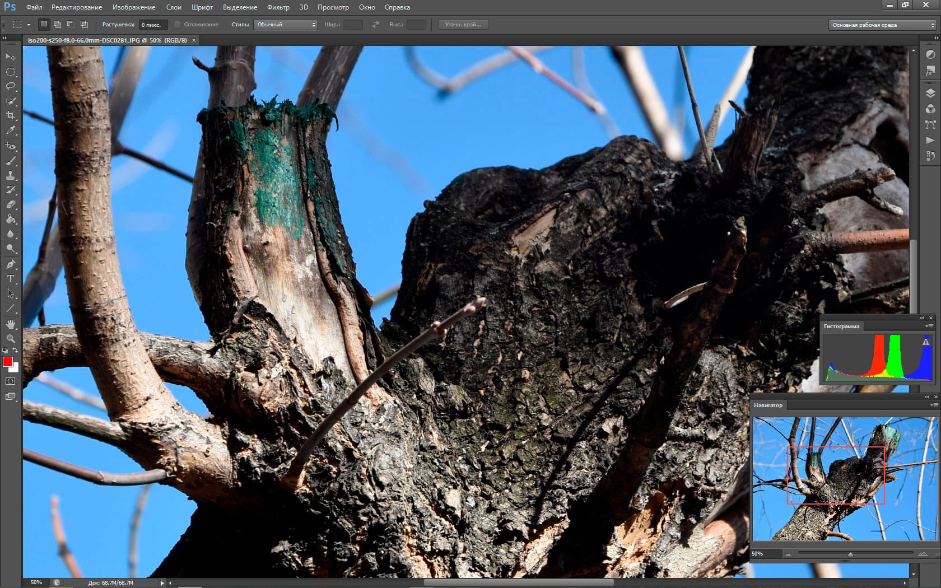Open the Навигатор panel options menu
Screen dimensions: 941x588
(934, 405)
